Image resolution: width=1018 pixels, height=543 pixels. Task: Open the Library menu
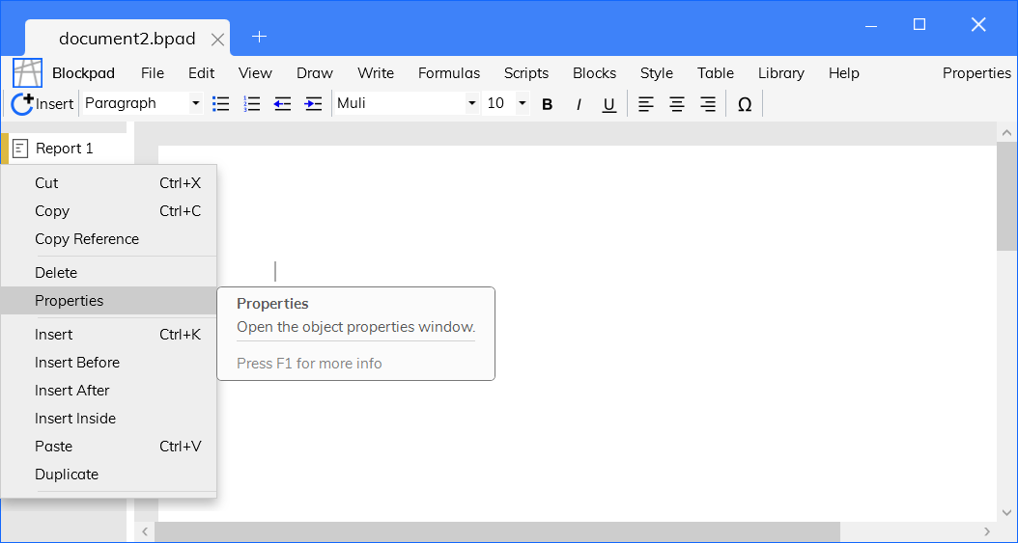point(781,73)
